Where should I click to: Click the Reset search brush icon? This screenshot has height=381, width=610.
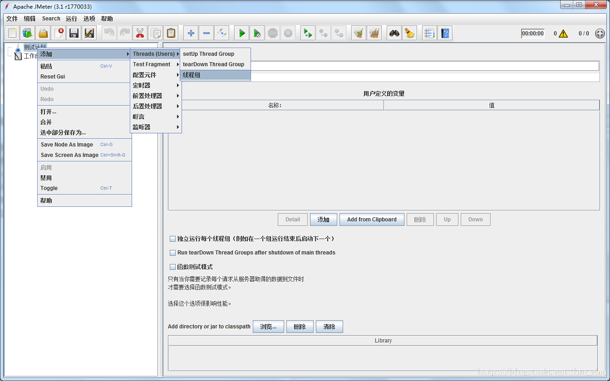point(410,33)
